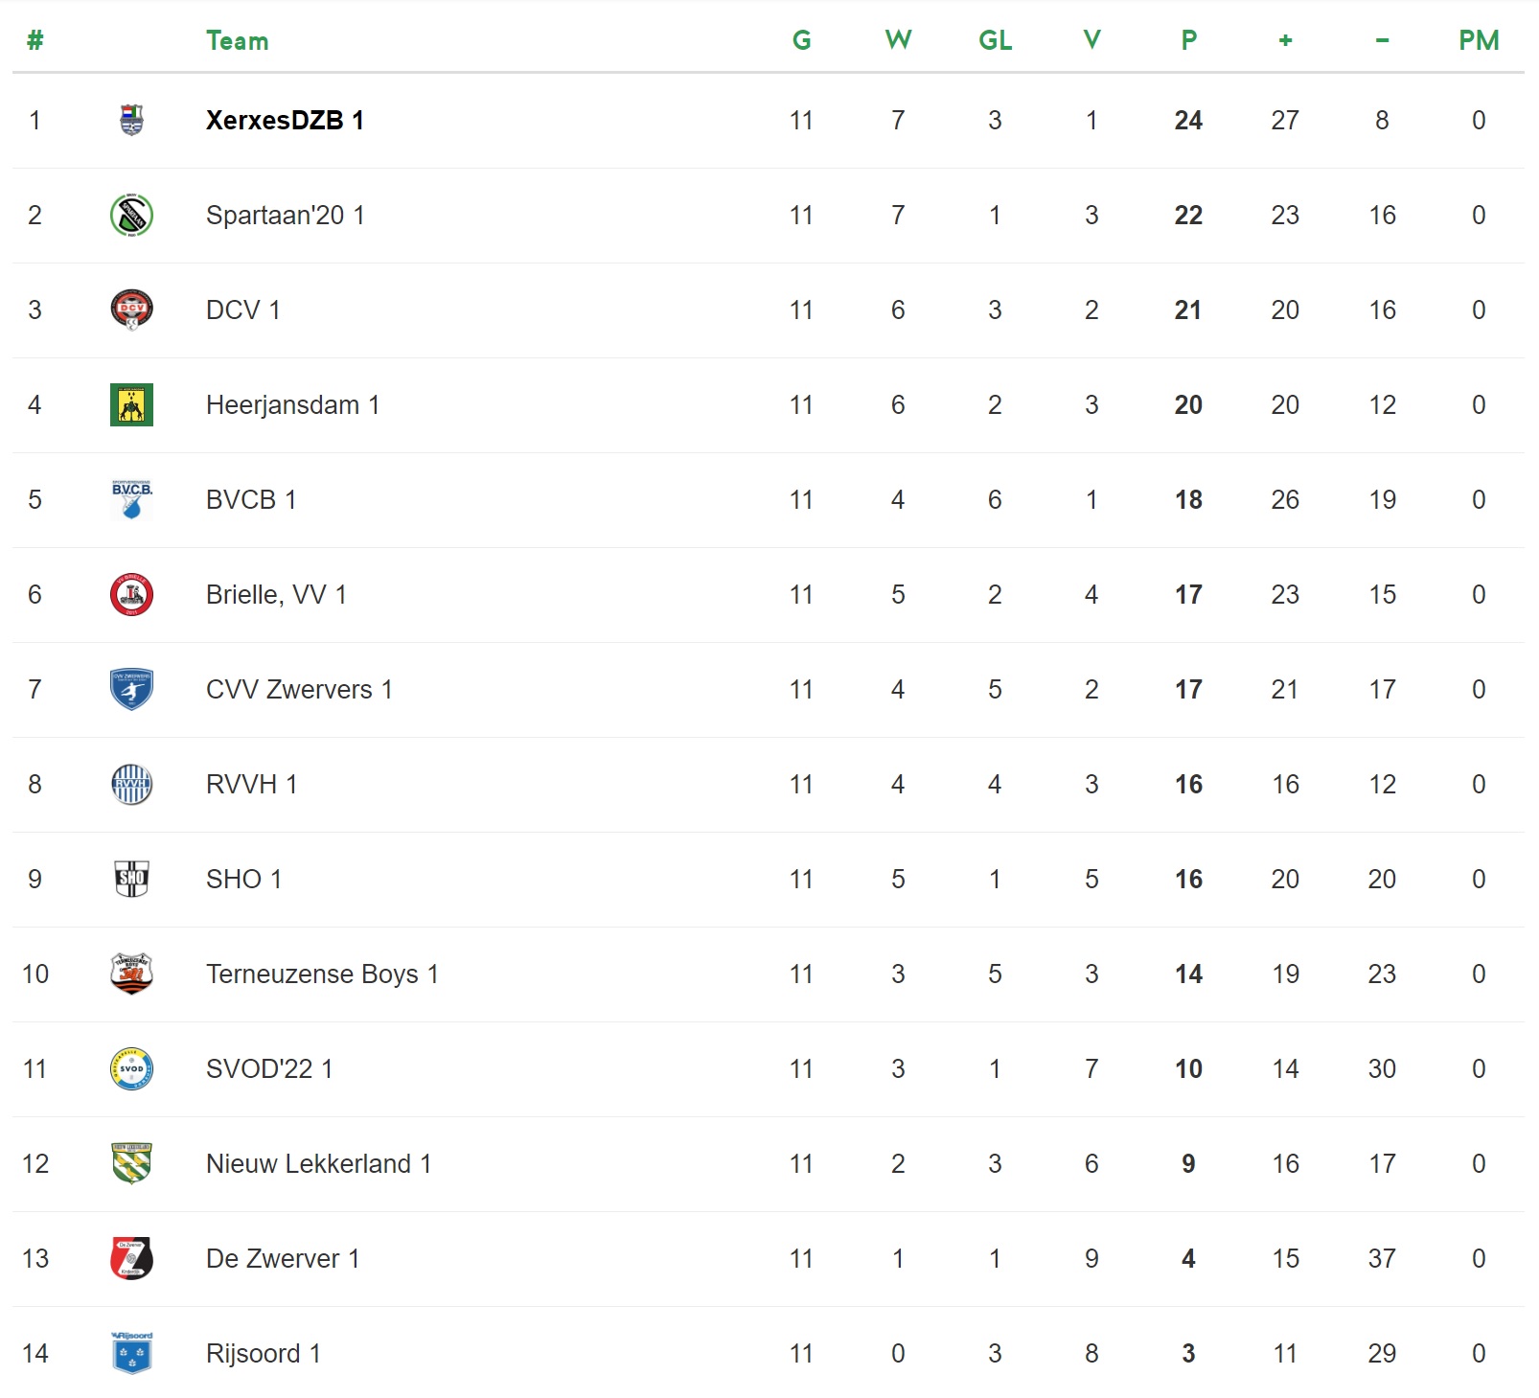This screenshot has width=1539, height=1398.
Task: Click the GL column header
Action: pos(995,41)
